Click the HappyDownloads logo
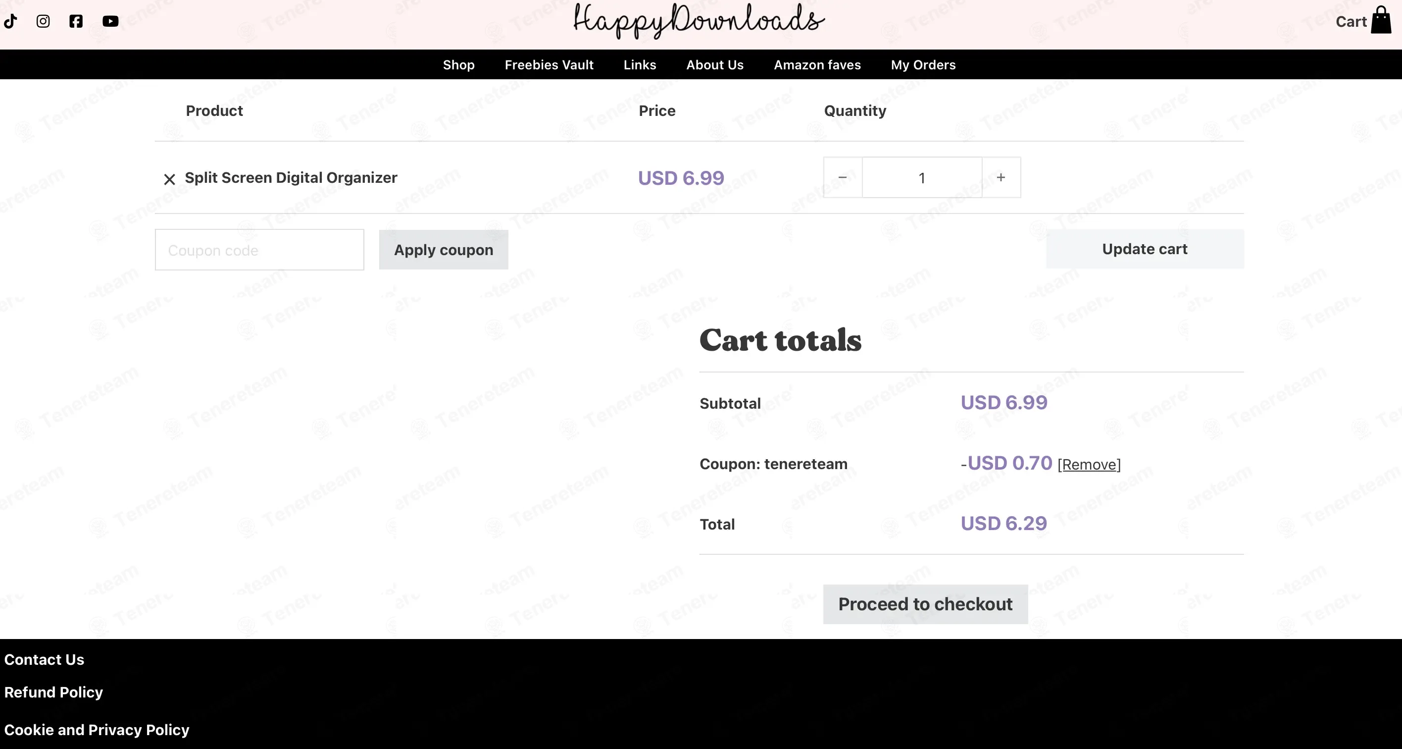Screen dimensions: 1402x749 click(699, 21)
